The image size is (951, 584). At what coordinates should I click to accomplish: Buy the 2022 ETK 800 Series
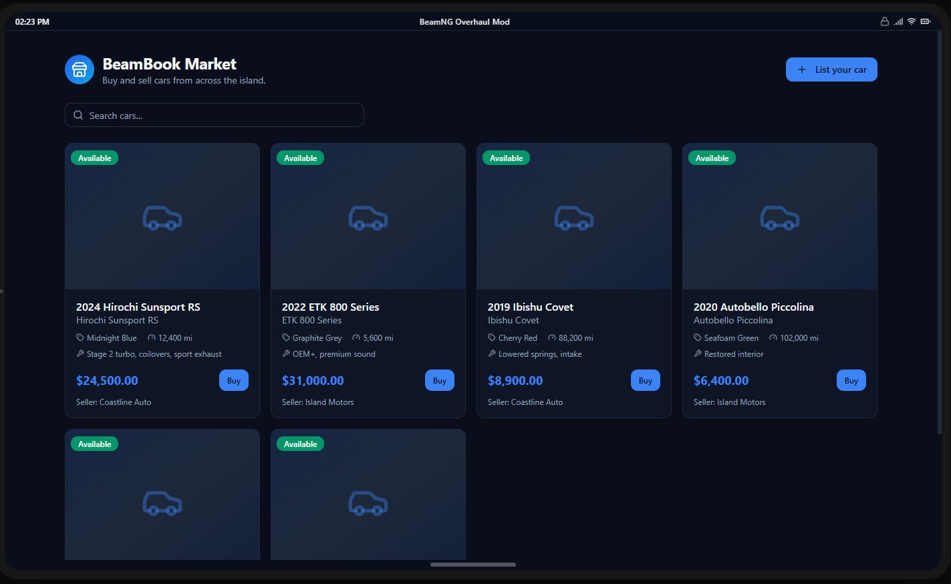coord(440,380)
